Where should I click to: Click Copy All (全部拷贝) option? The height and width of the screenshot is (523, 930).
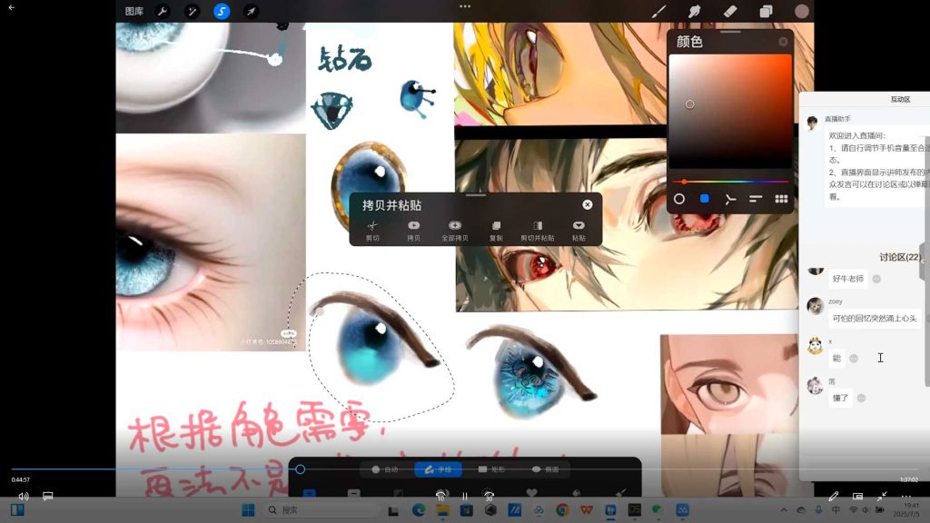pos(455,231)
